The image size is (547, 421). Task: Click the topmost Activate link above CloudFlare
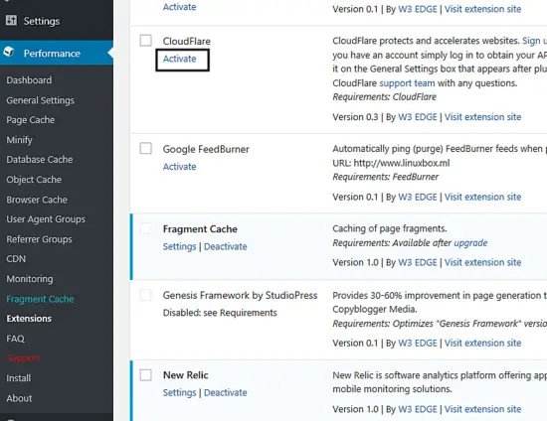[x=180, y=7]
